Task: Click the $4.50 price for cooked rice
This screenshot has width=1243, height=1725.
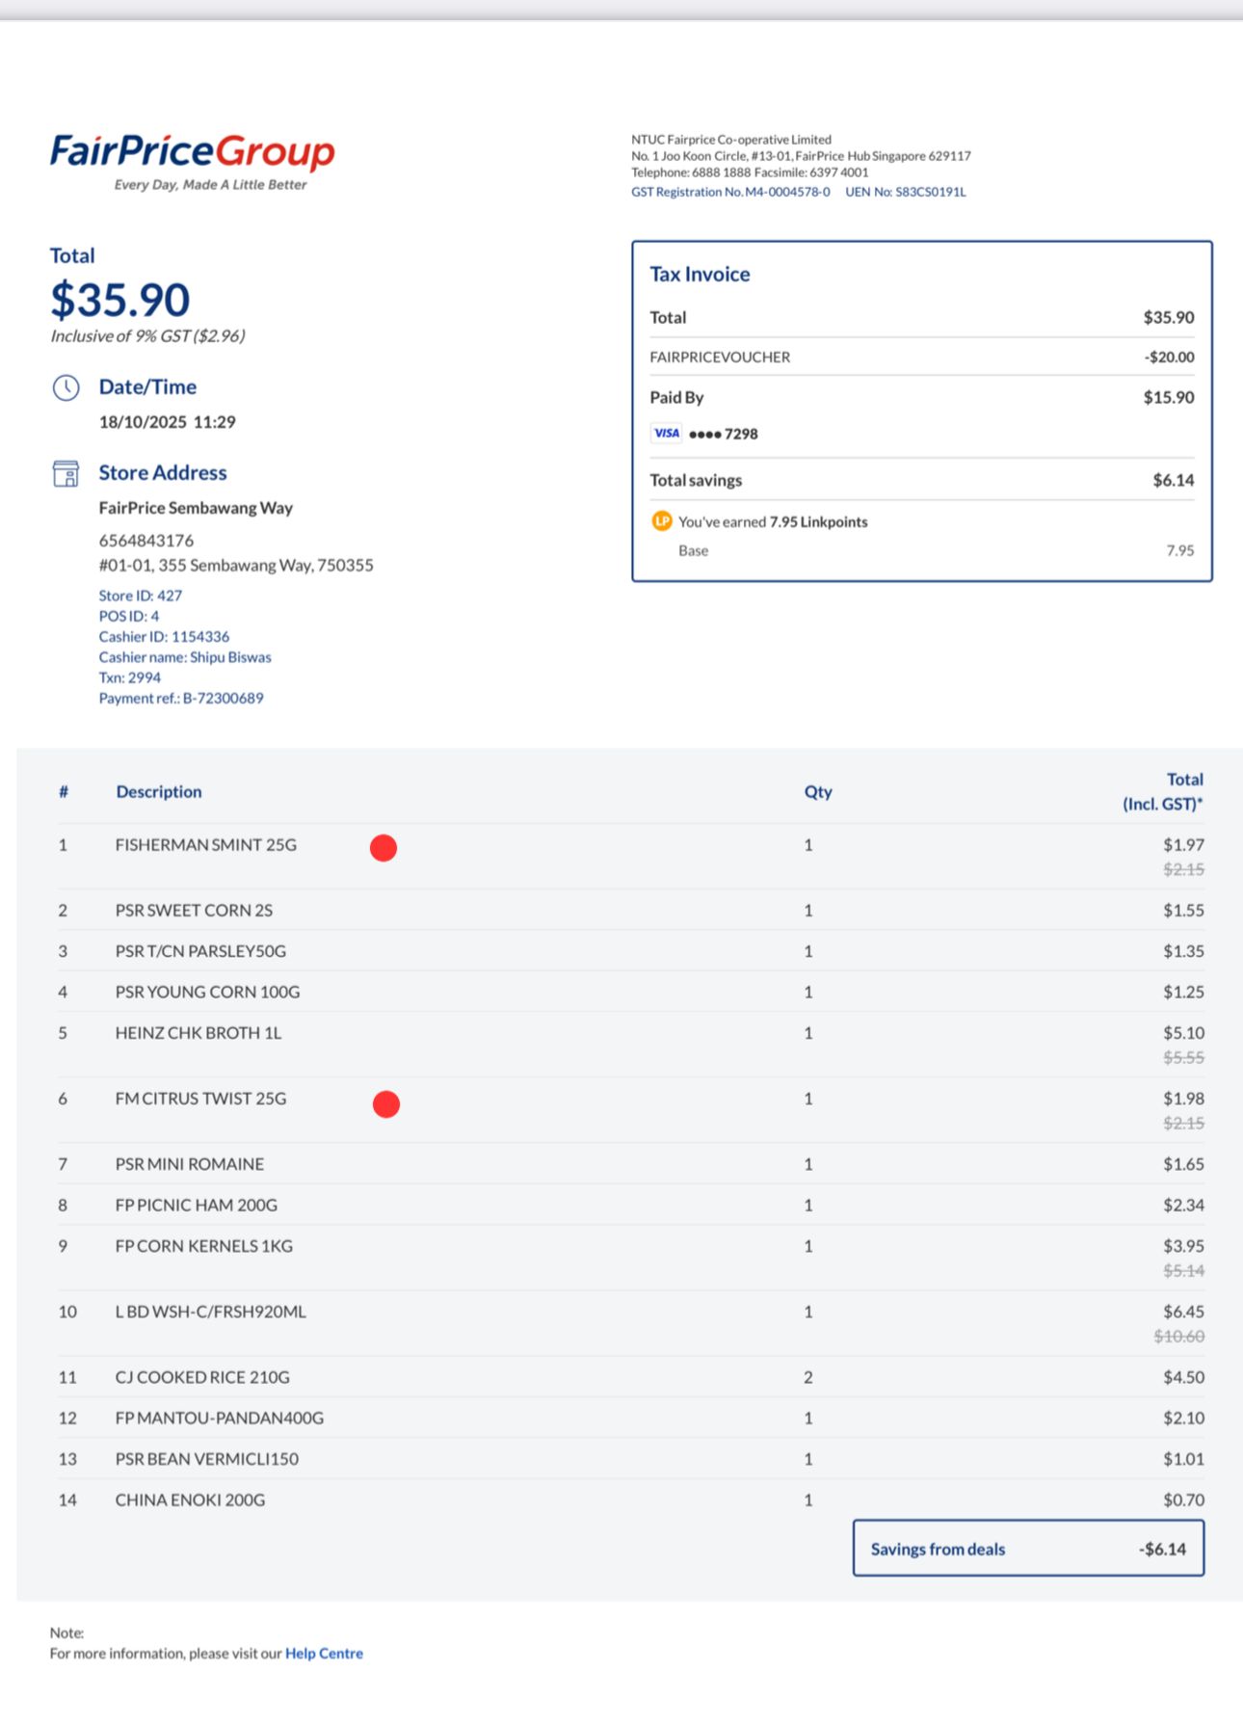Action: click(1183, 1377)
